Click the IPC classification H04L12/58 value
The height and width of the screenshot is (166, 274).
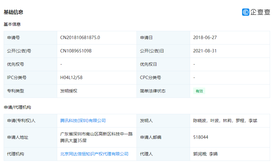coord(71,78)
